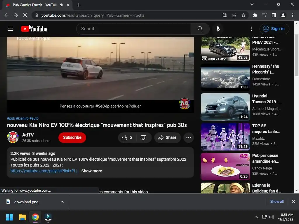
Task: Open Windows Start menu
Action: tap(9, 217)
